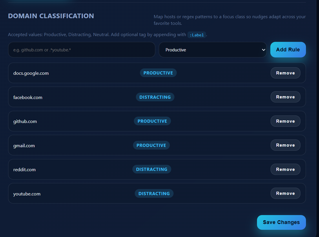Click the :Label code tag
This screenshot has width=319, height=237.
coord(197,35)
